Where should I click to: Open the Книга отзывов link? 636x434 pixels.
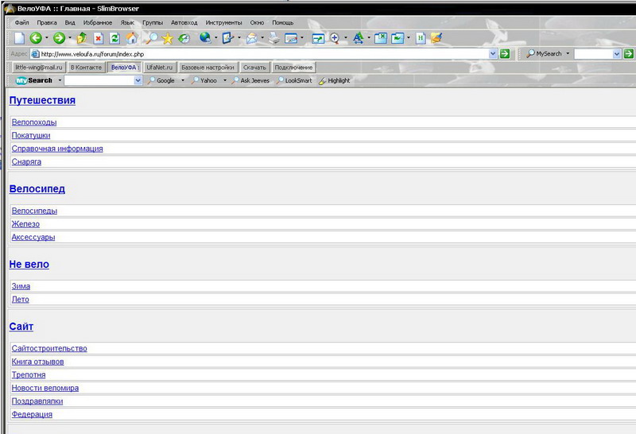click(x=37, y=362)
